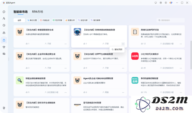Click the robot agent icon in sidebar
The image size is (192, 113).
tap(4, 33)
